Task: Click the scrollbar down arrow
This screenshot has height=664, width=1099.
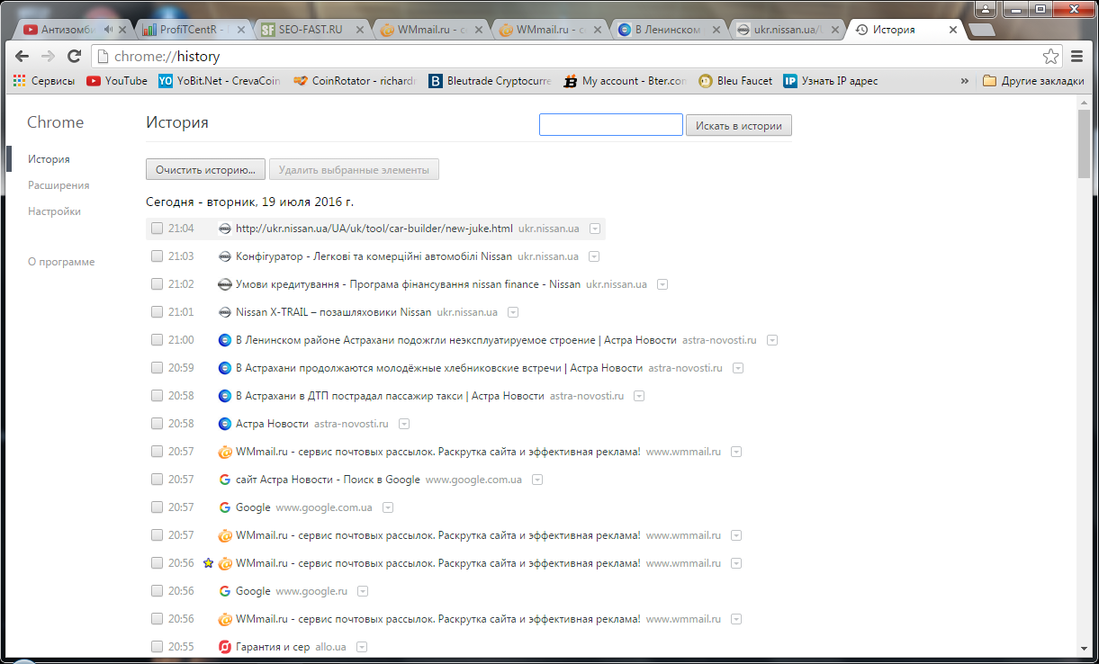Action: pos(1085,650)
